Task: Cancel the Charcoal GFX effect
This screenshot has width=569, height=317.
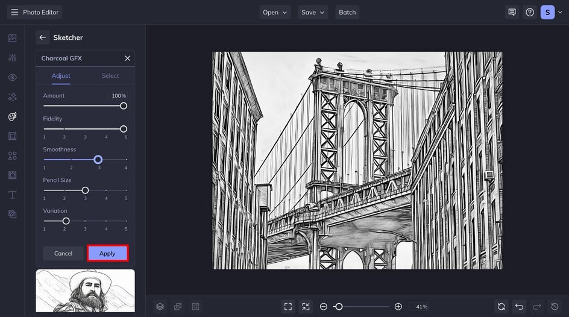Action: click(x=63, y=254)
